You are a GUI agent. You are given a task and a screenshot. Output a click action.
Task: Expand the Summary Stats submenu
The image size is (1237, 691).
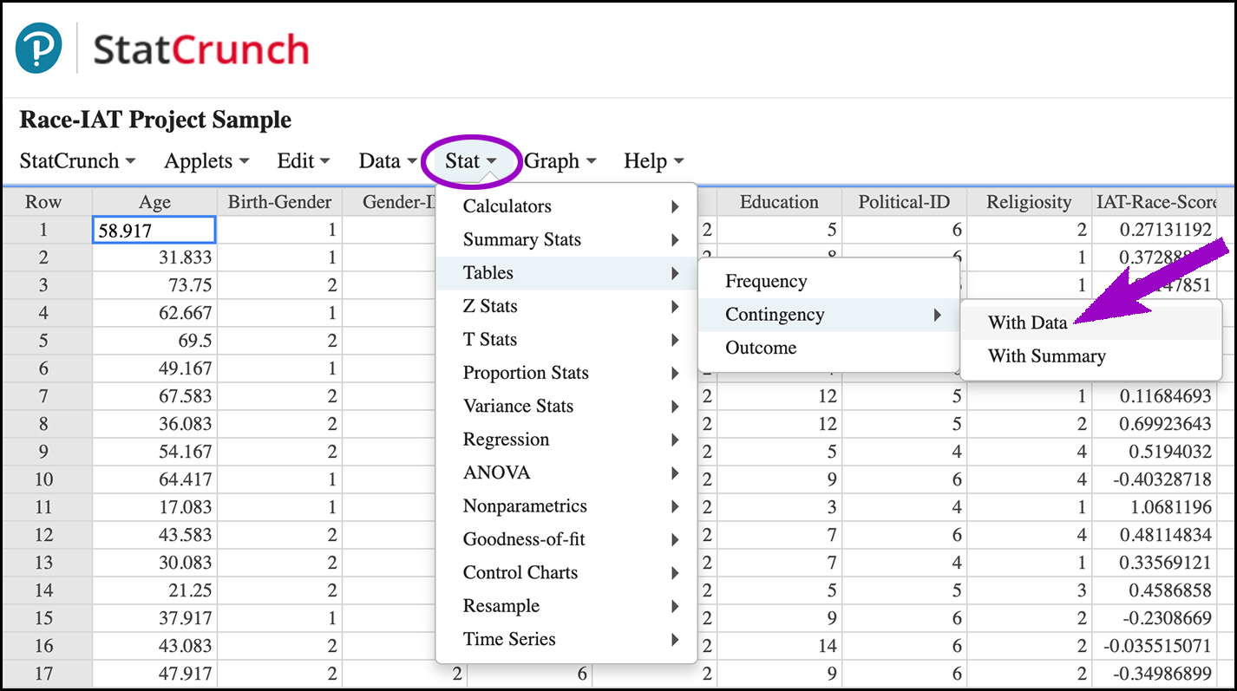[x=566, y=239]
